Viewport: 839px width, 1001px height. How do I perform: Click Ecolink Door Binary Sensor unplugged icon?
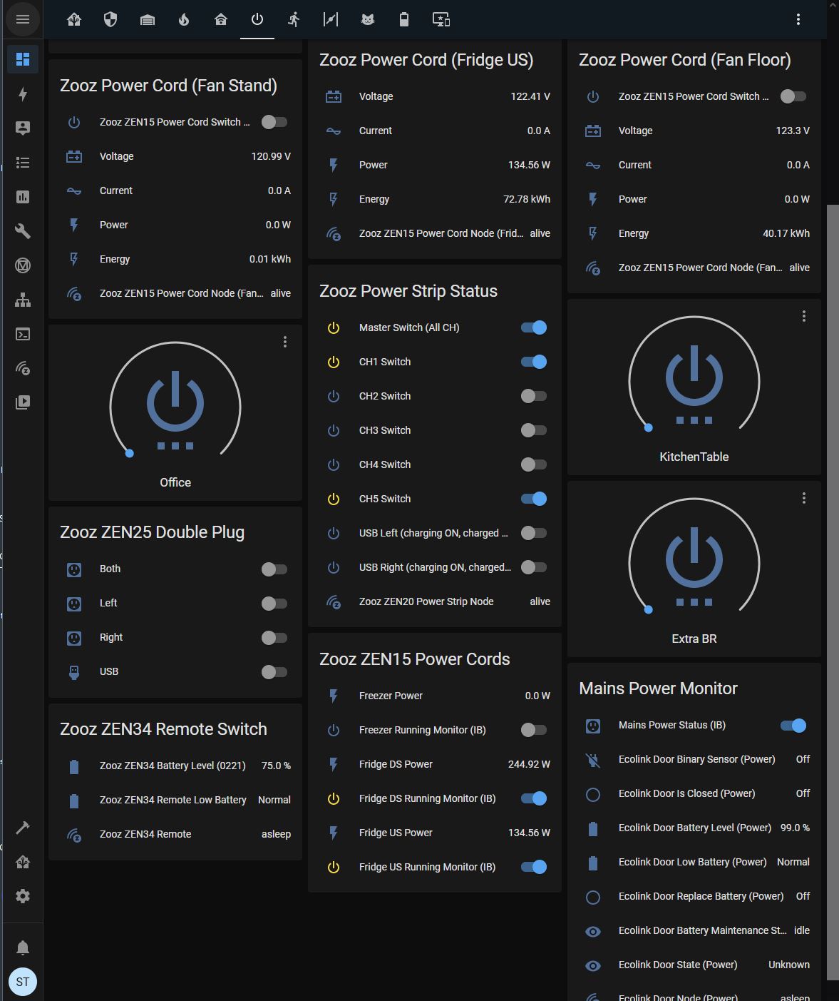tap(593, 760)
